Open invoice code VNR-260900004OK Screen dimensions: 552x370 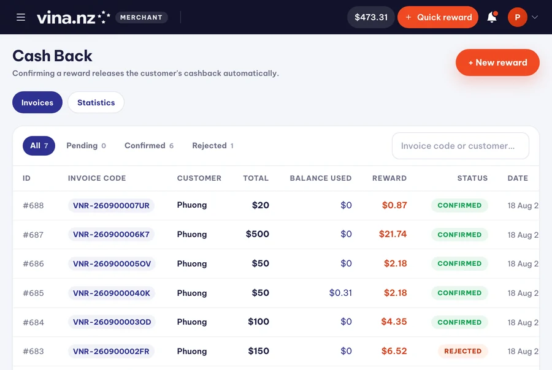coord(112,293)
